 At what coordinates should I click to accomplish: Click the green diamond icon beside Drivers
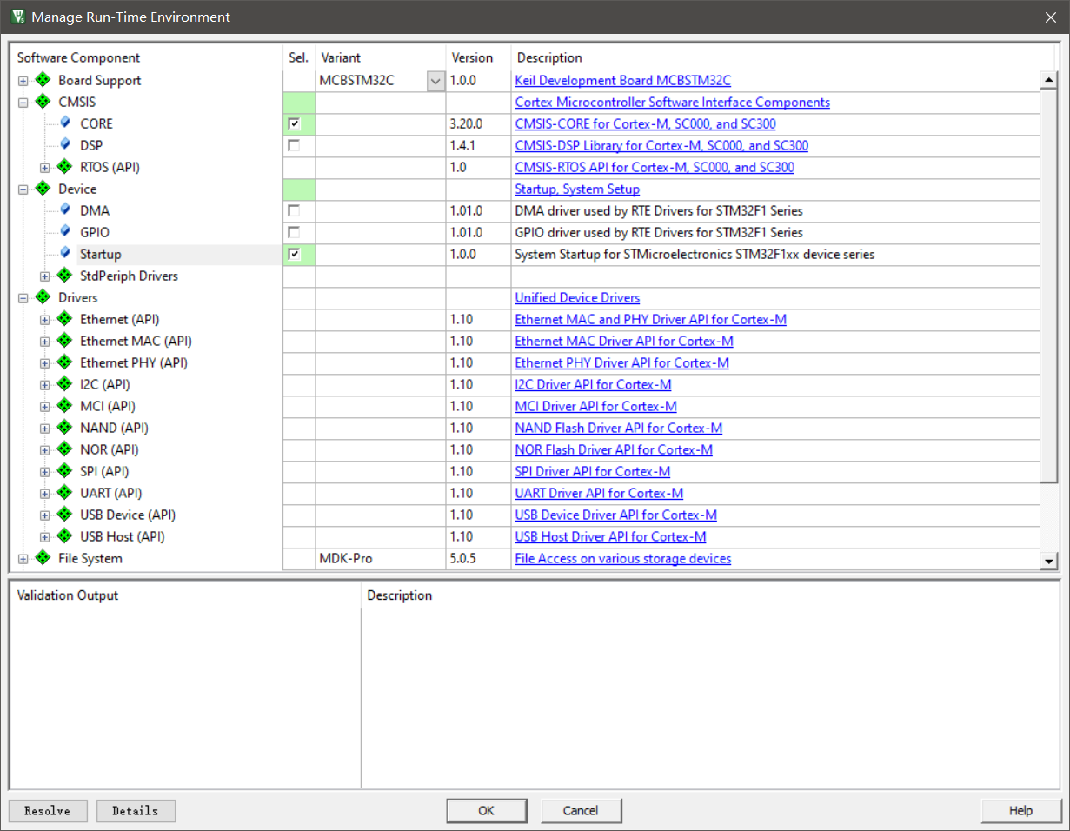point(43,297)
